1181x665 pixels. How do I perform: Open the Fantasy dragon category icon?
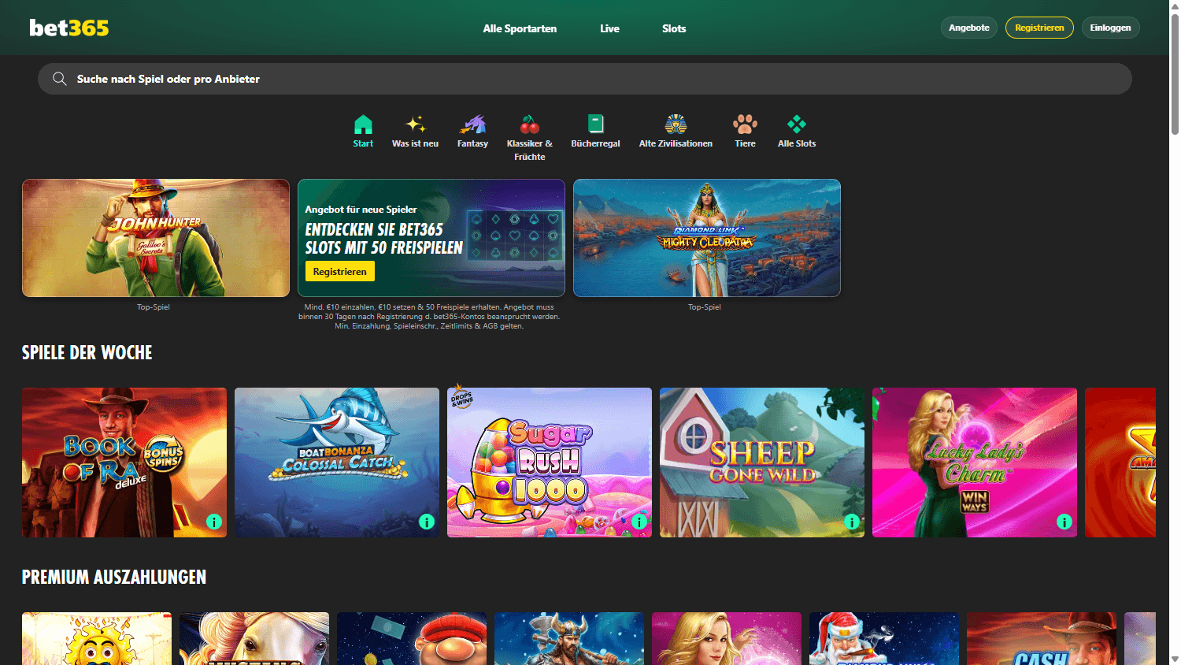[472, 124]
